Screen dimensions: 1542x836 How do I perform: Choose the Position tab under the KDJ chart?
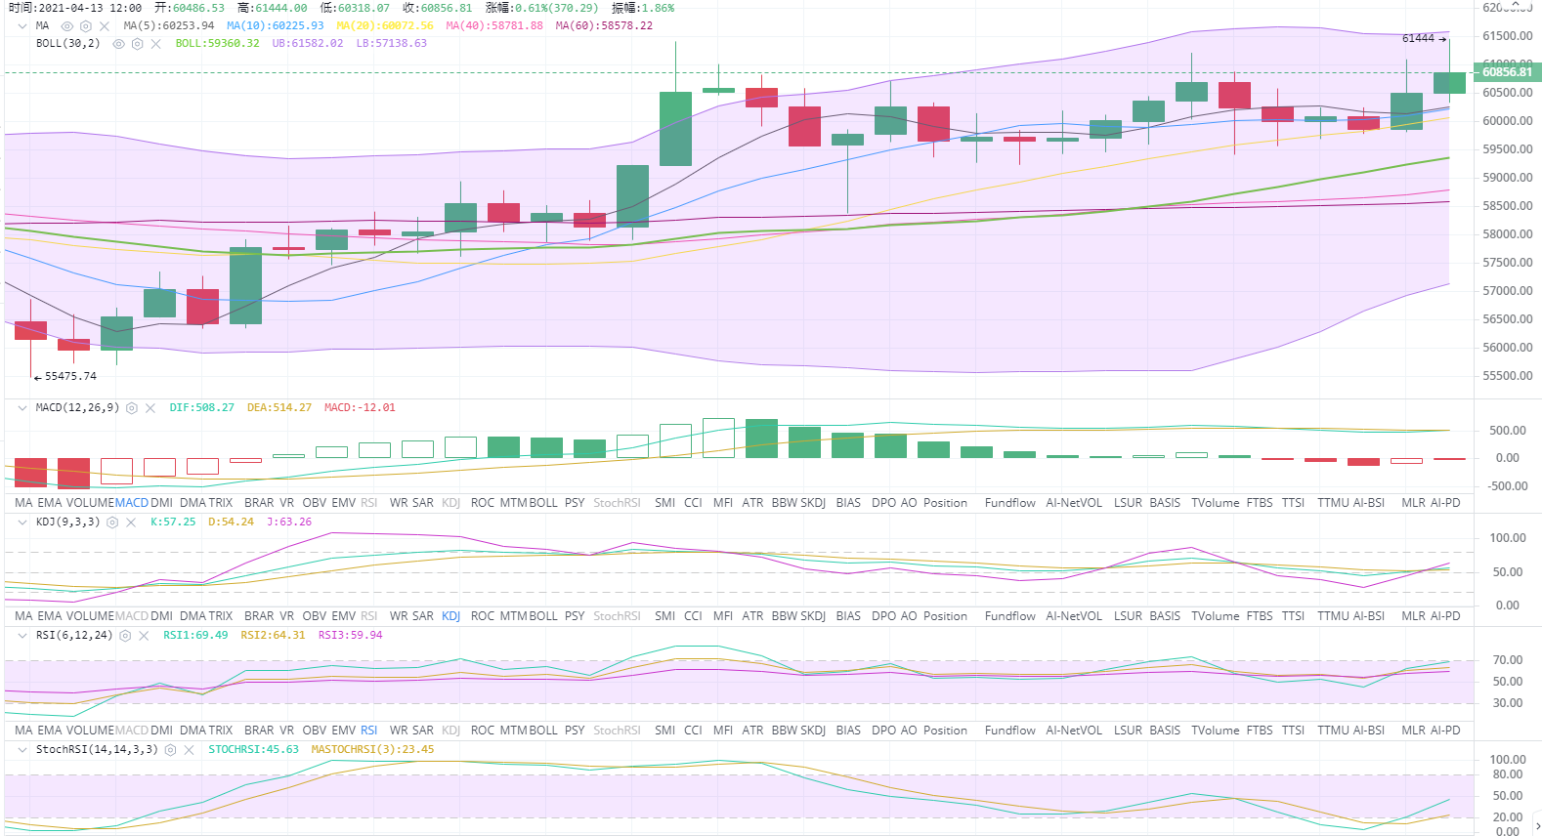click(945, 616)
